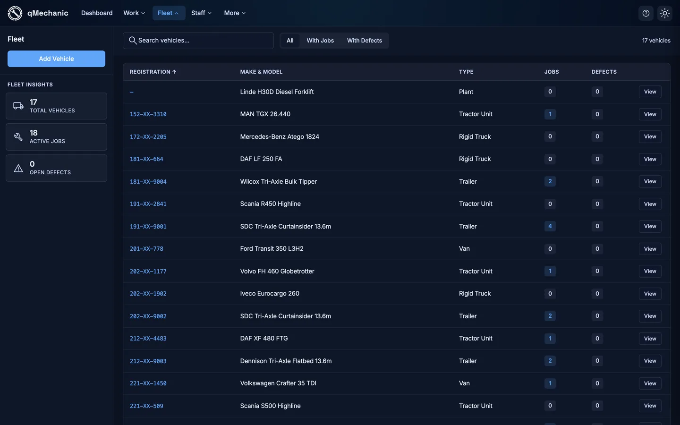This screenshot has width=680, height=425.
Task: Open registration link 181-XX-664
Action: tap(146, 159)
